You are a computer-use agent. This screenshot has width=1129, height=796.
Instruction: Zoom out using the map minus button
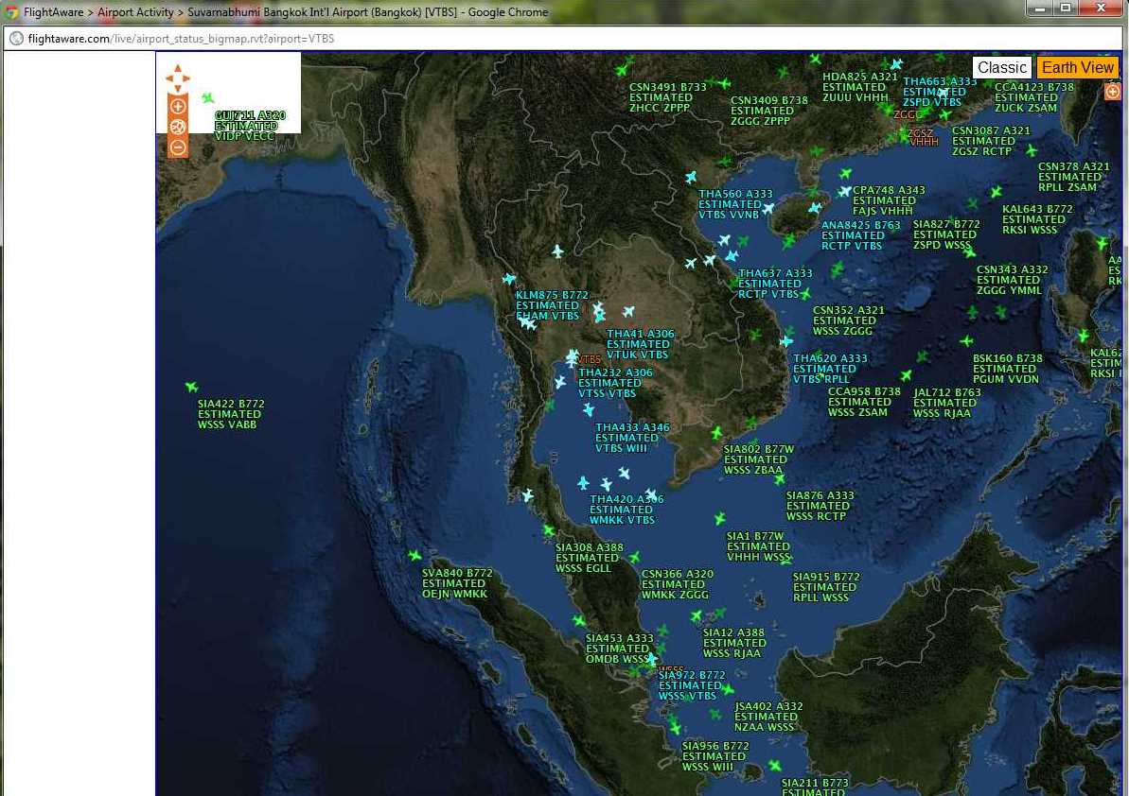coord(178,147)
